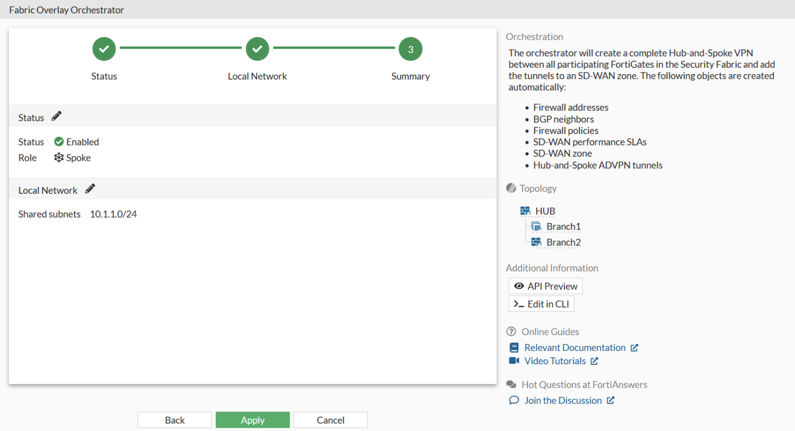Go to the Status wizard step label
Image resolution: width=795 pixels, height=431 pixels.
pyautogui.click(x=104, y=76)
